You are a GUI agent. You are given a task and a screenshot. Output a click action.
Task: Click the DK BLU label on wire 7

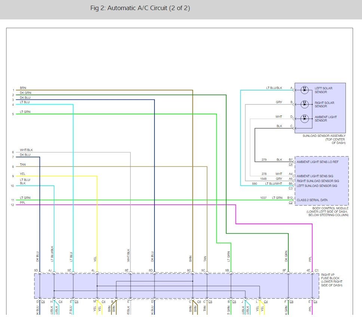(25, 155)
